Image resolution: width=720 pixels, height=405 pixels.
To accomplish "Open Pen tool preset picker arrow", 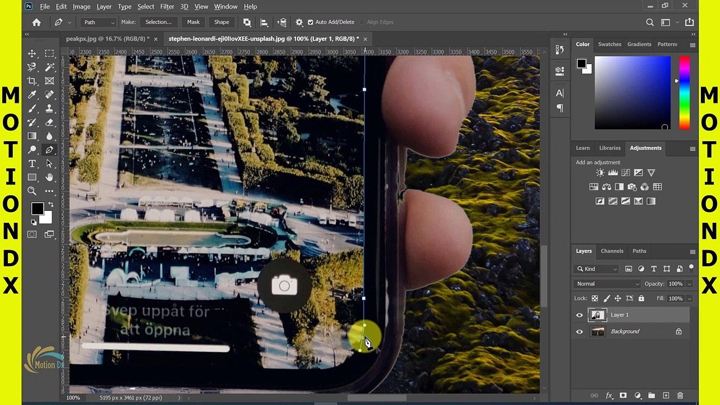I will coord(69,22).
